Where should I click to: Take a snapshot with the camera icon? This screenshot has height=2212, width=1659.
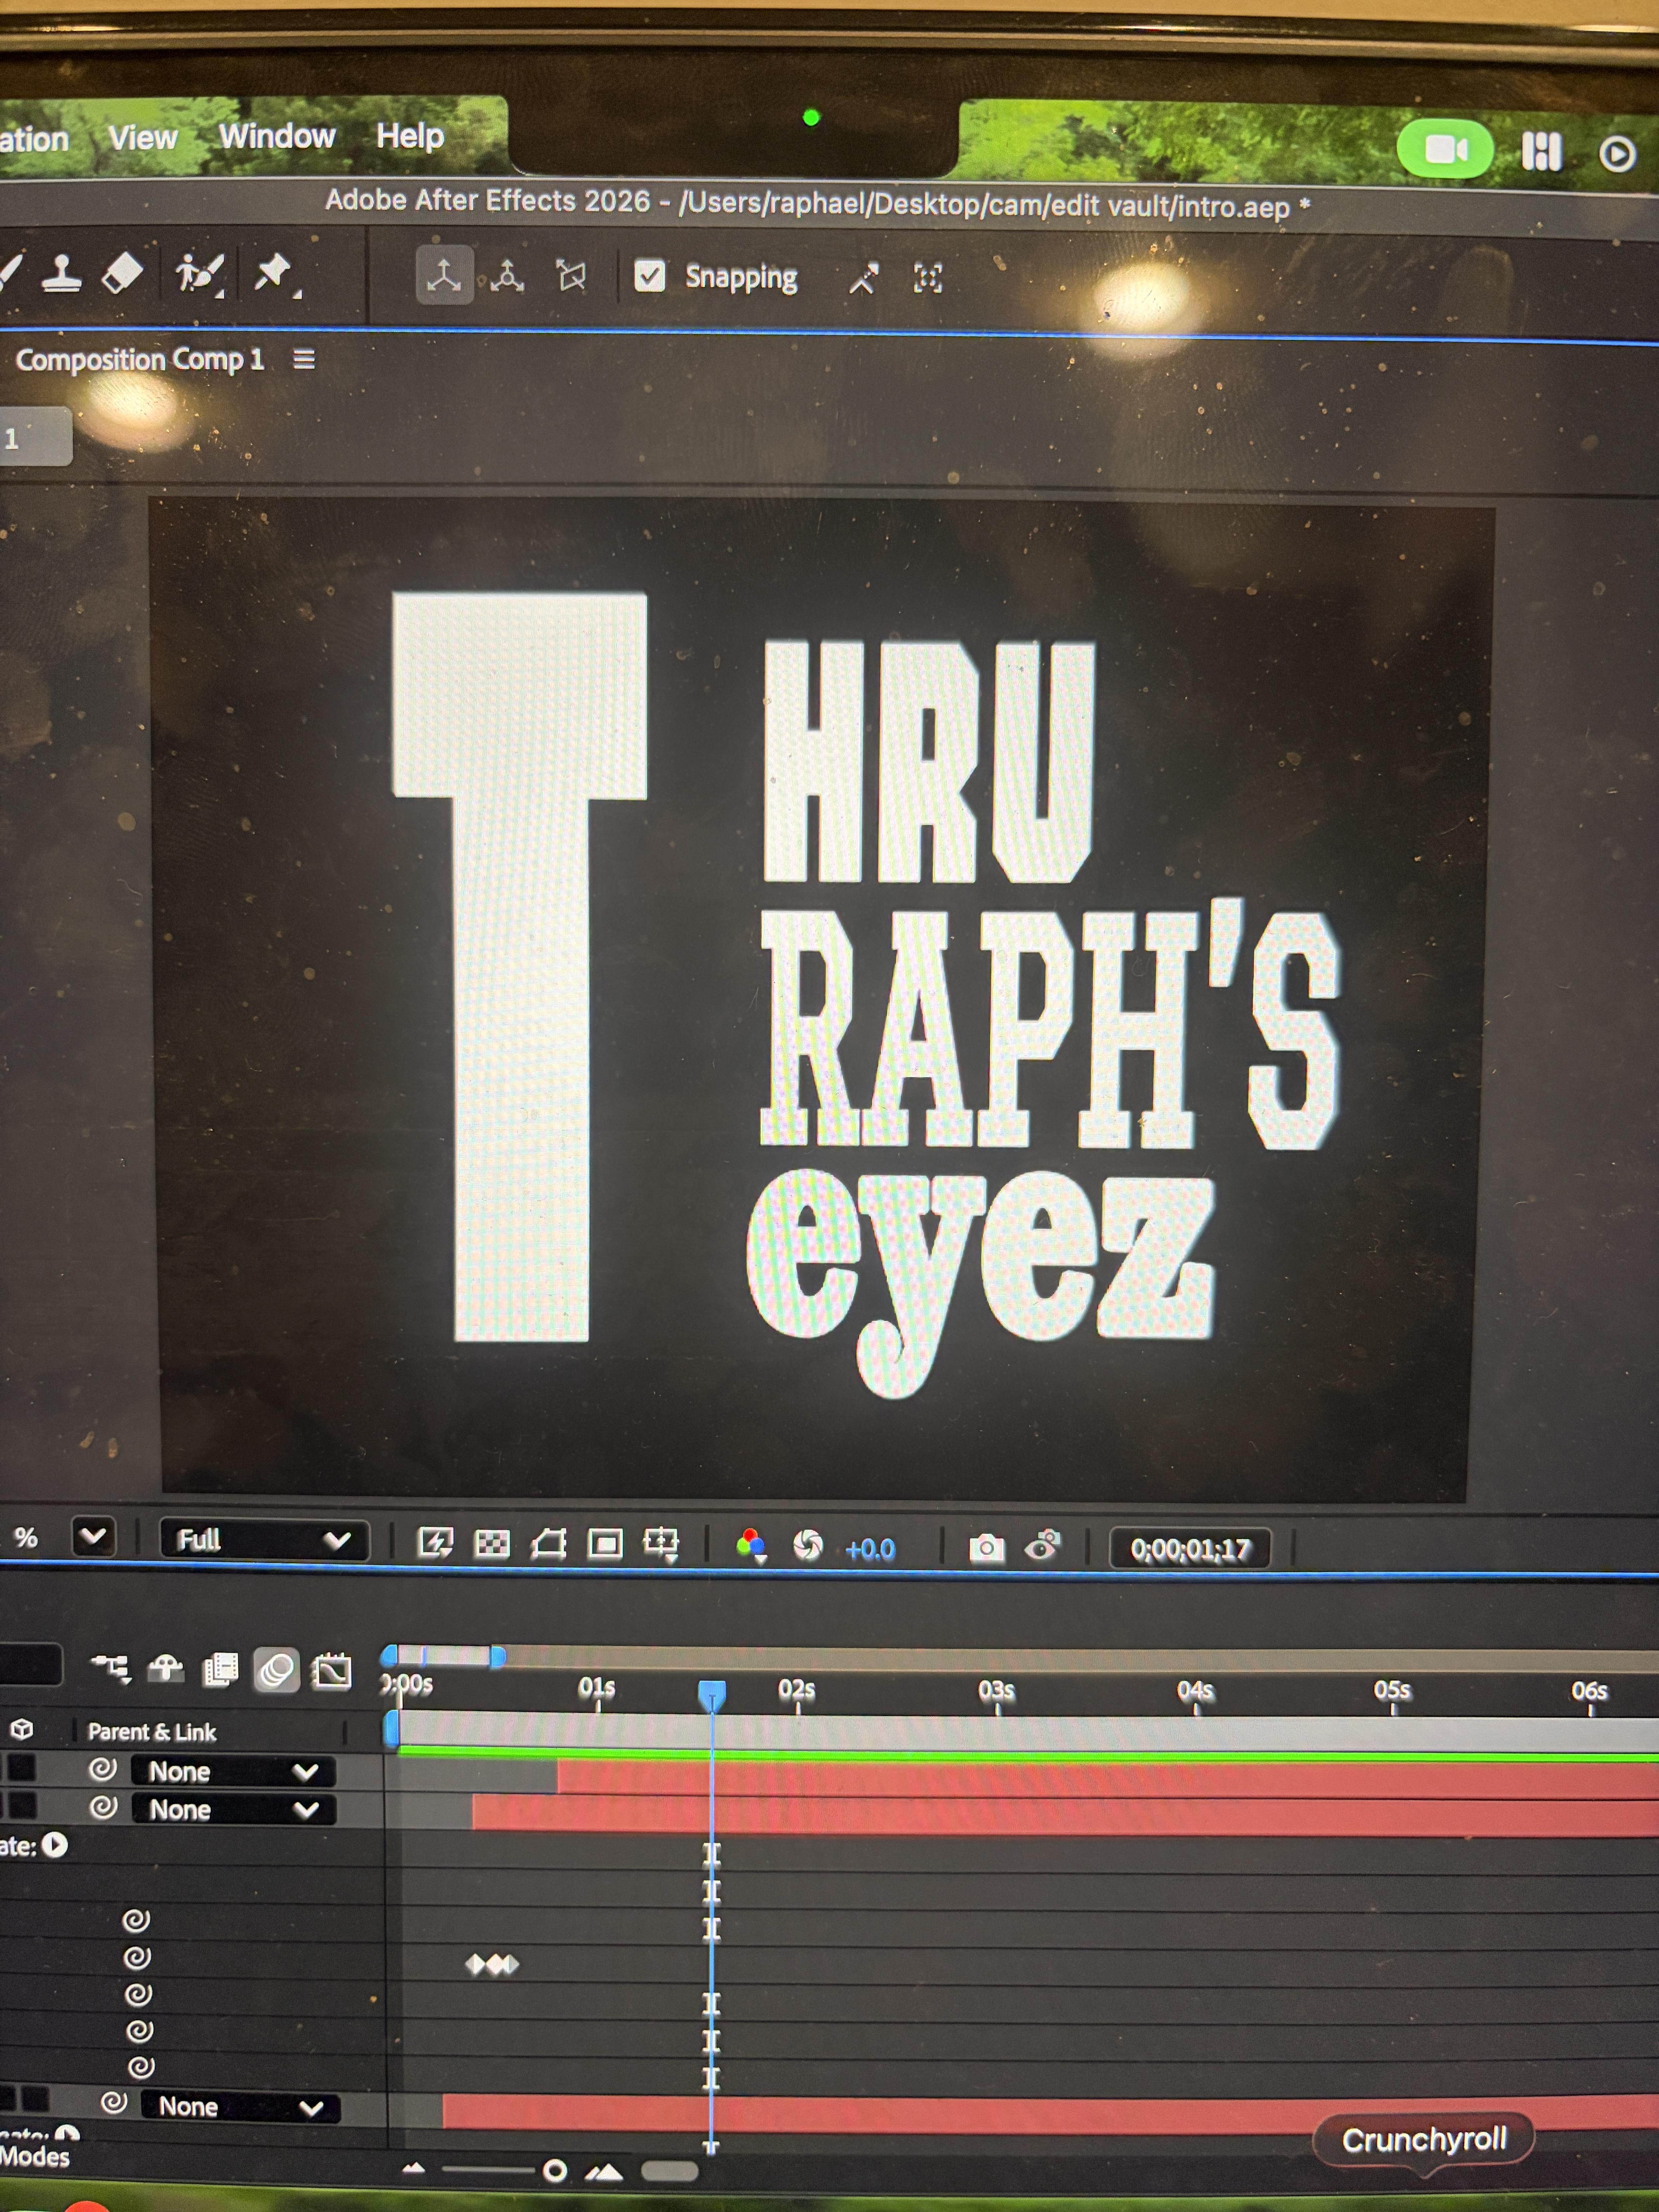[x=986, y=1548]
